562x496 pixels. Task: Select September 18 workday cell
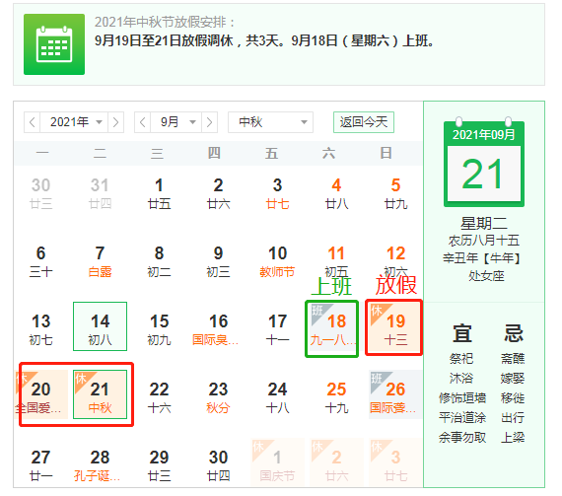(x=332, y=328)
